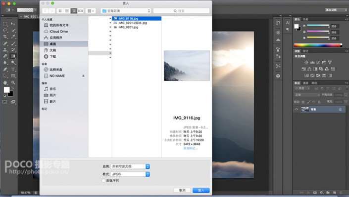Click the red R color slider
The height and width of the screenshot is (197, 349).
(318, 26)
